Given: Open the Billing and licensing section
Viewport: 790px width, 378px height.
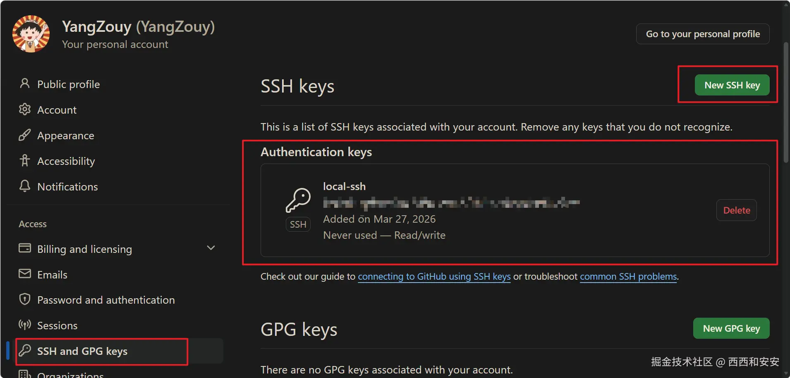Looking at the screenshot, I should tap(84, 249).
